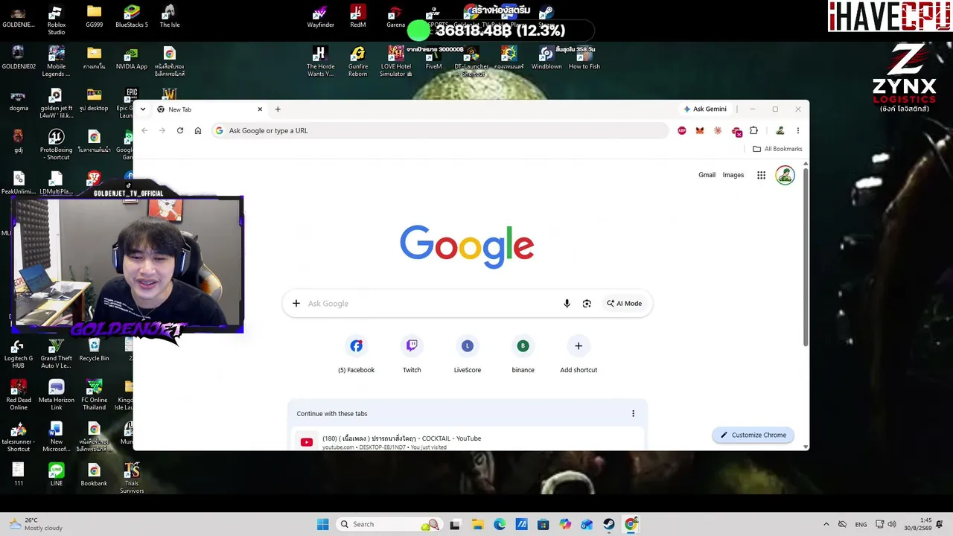Open the AdBlock Plus extension icon
Image resolution: width=953 pixels, height=536 pixels.
(x=682, y=131)
